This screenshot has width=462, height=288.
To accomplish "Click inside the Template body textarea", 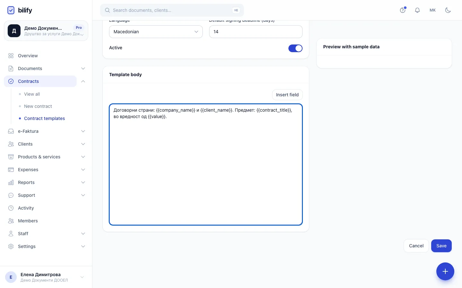I will (x=206, y=164).
